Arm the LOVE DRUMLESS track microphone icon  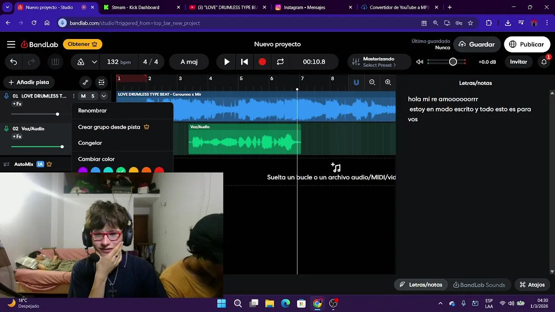[7, 96]
